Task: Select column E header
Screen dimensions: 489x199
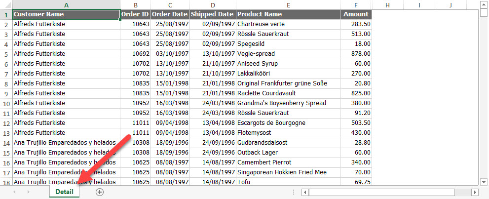Action: pos(288,4)
